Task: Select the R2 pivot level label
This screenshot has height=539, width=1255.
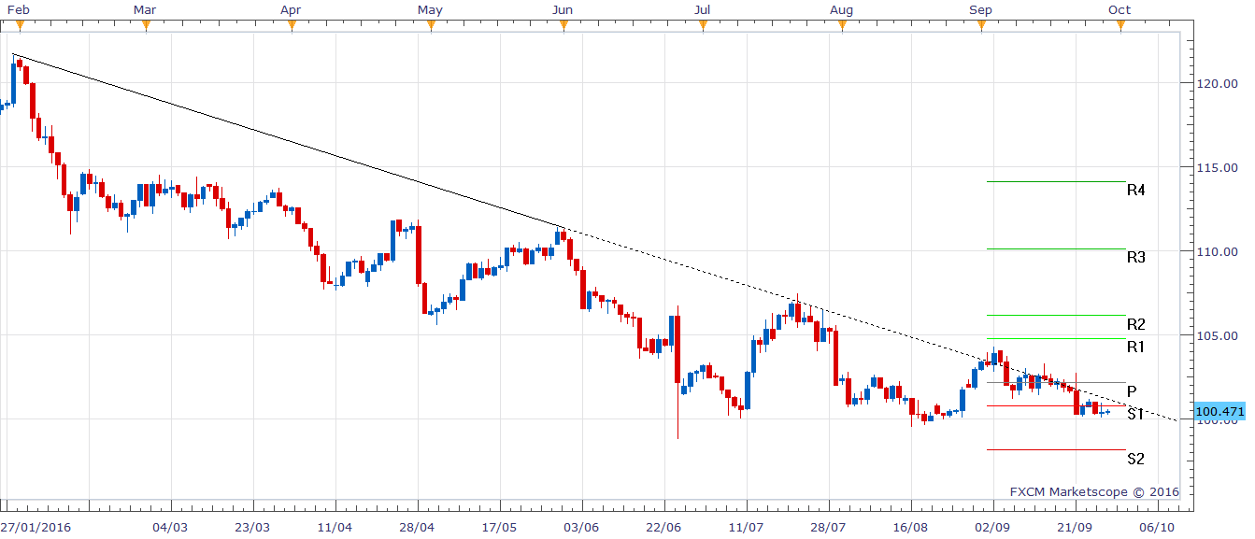Action: pyautogui.click(x=1135, y=325)
